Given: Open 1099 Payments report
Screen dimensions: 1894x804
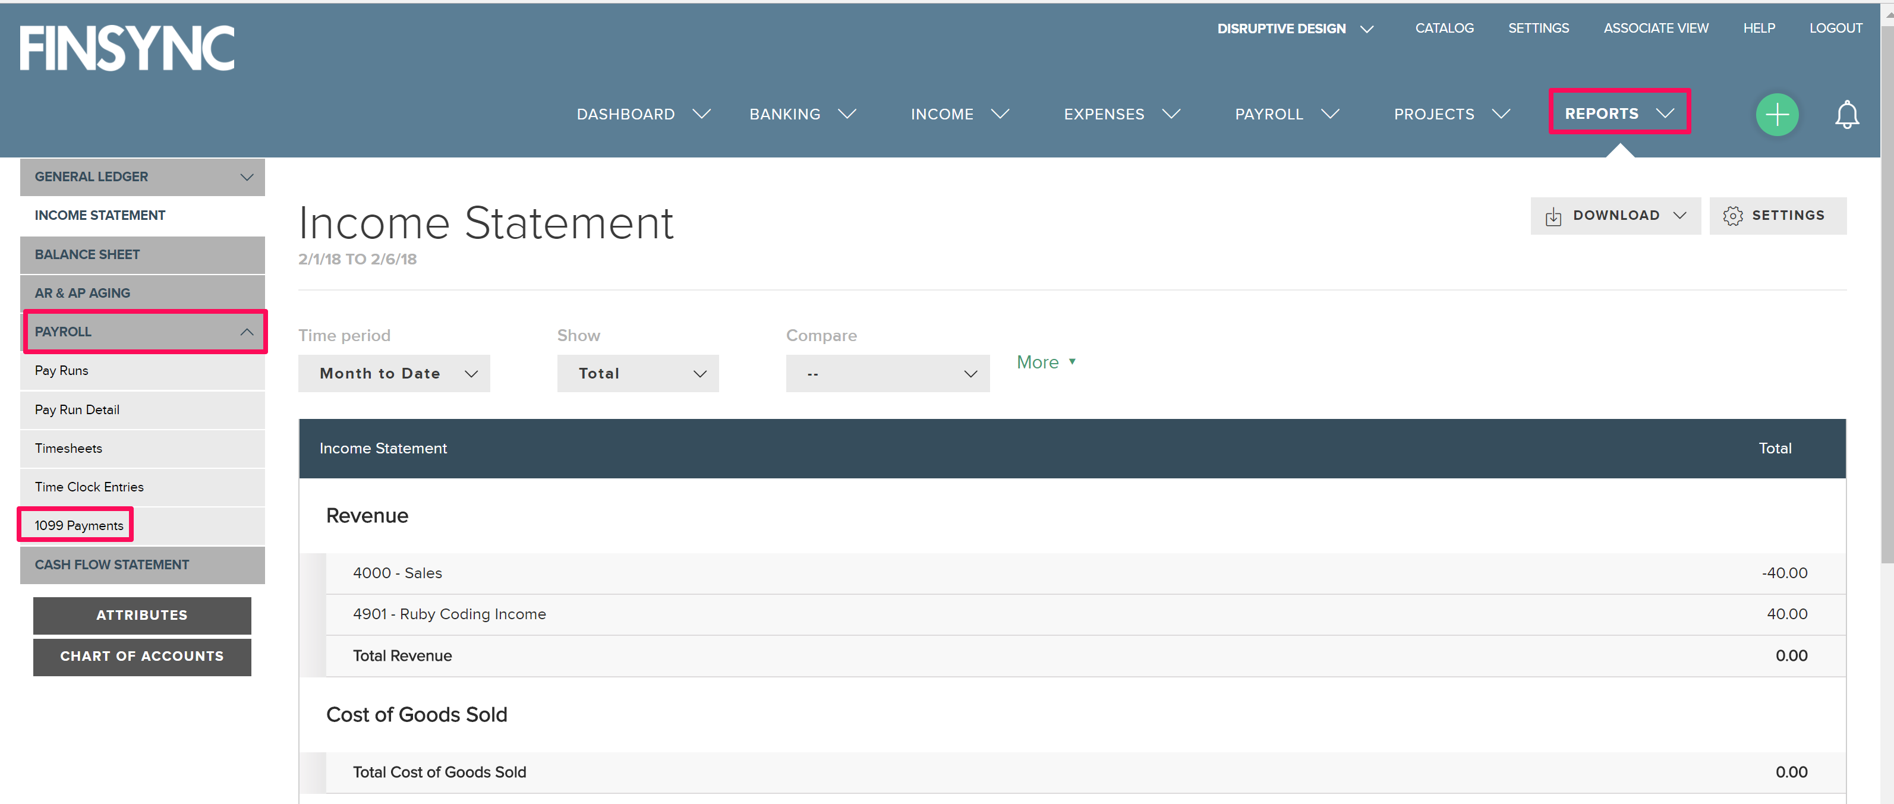Looking at the screenshot, I should click(142, 525).
